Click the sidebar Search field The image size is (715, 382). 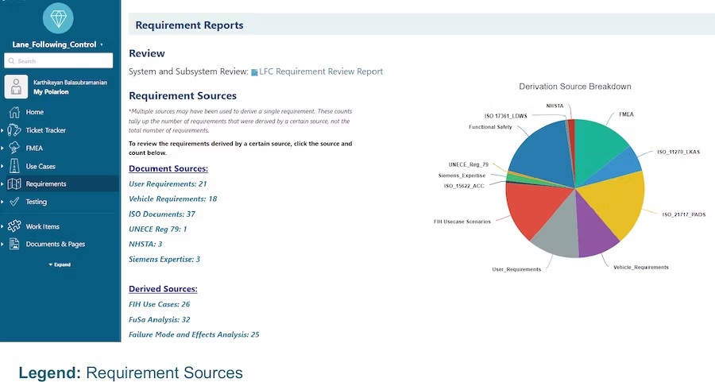pos(60,61)
